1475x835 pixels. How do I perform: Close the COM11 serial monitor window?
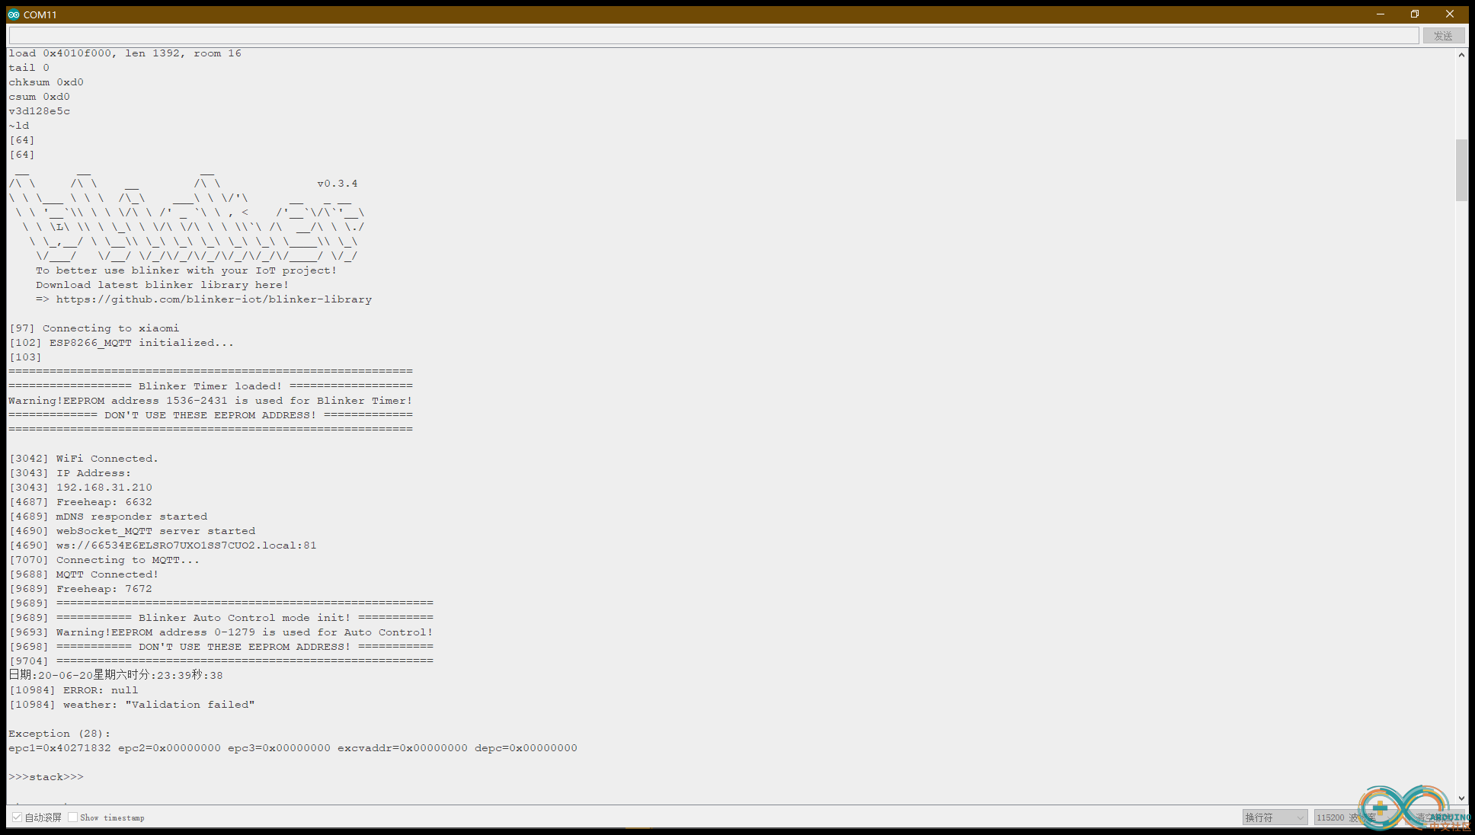1450,14
